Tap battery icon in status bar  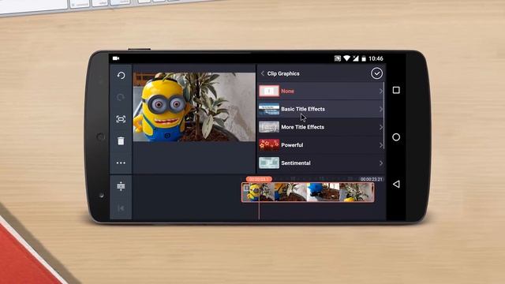coord(364,58)
